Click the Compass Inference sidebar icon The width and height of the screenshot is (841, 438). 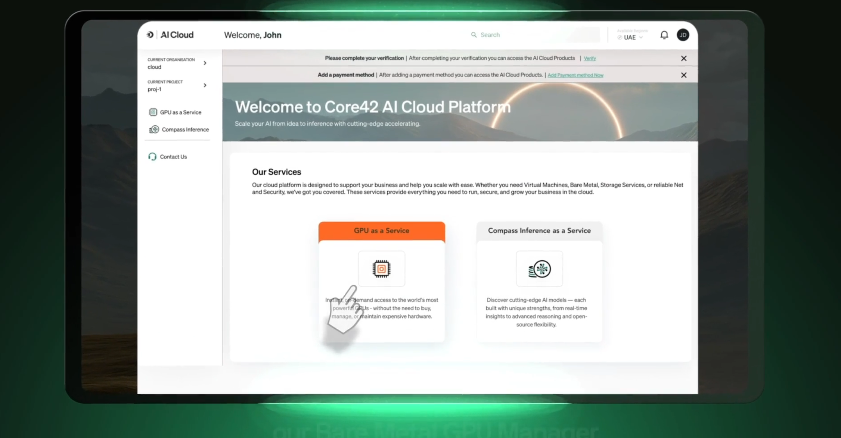154,129
